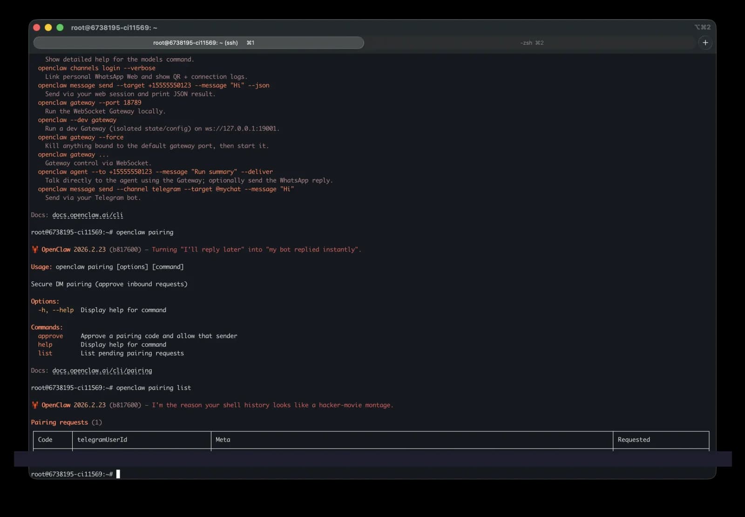
Task: Click the 'openclaw pairing list' typed command
Action: pyautogui.click(x=154, y=388)
